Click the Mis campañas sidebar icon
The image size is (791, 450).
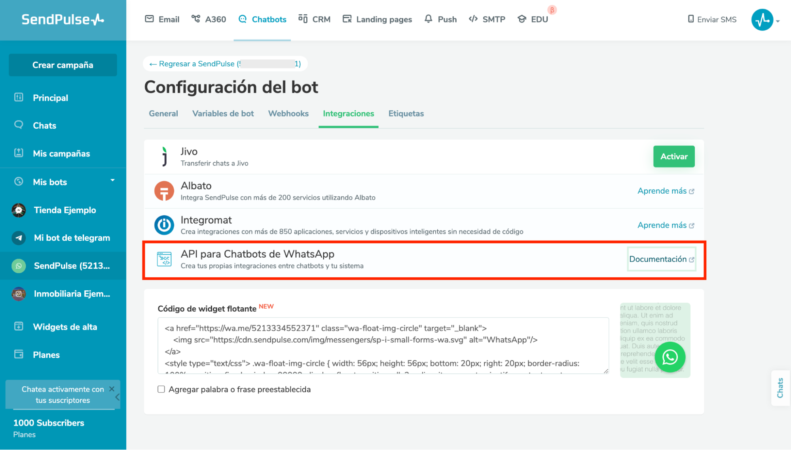[x=19, y=153]
